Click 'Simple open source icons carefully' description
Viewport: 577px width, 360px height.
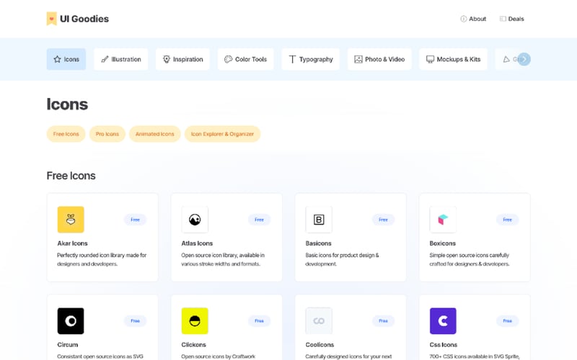470,259
